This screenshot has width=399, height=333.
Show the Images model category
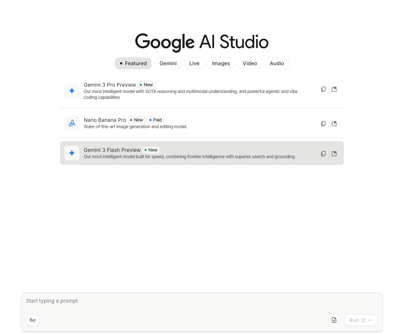[221, 63]
